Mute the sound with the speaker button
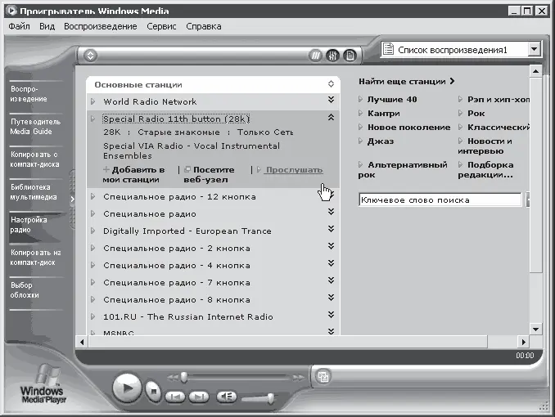555x417 pixels. 227,397
